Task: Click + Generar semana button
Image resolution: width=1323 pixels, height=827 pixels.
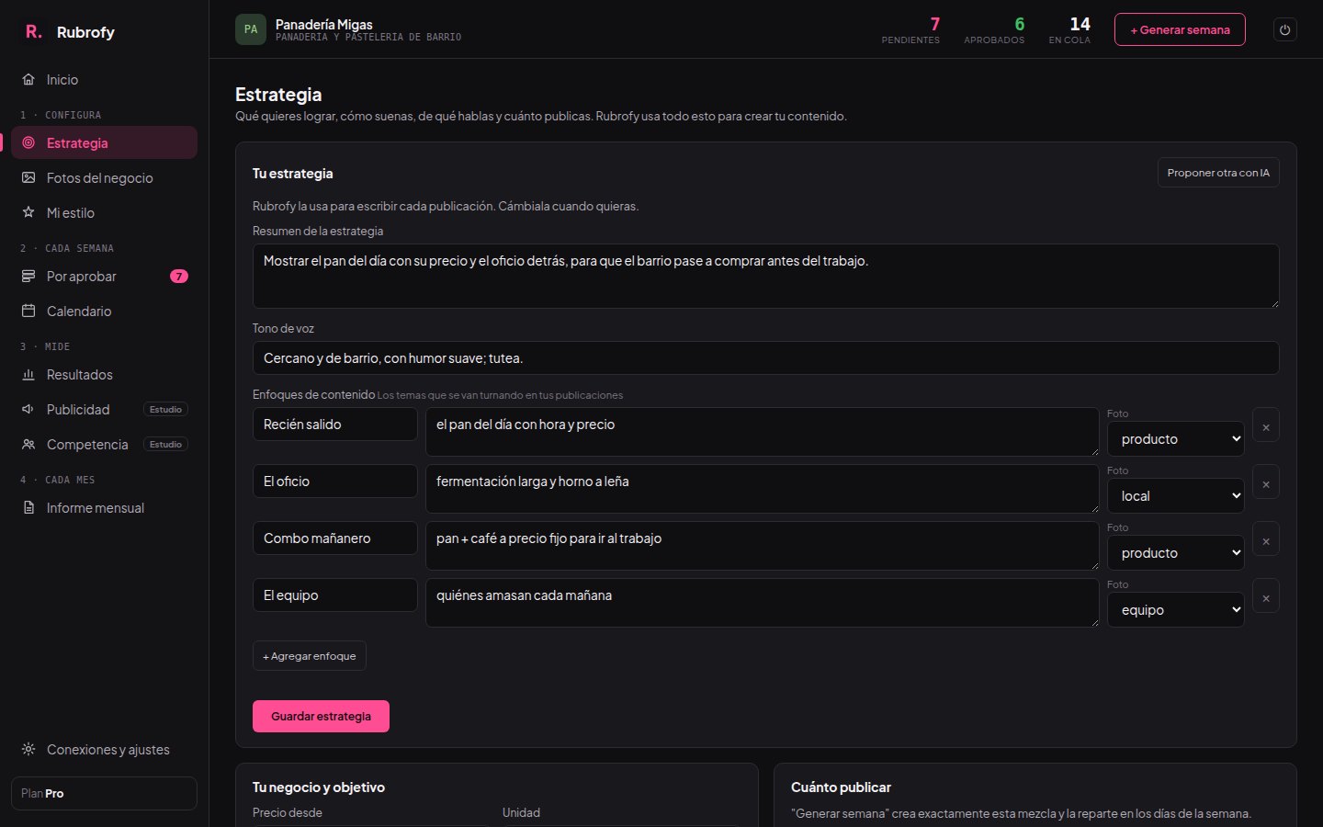Action: pyautogui.click(x=1180, y=29)
